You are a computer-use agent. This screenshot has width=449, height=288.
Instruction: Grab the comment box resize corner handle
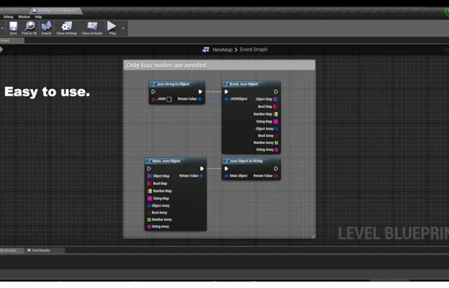313,236
